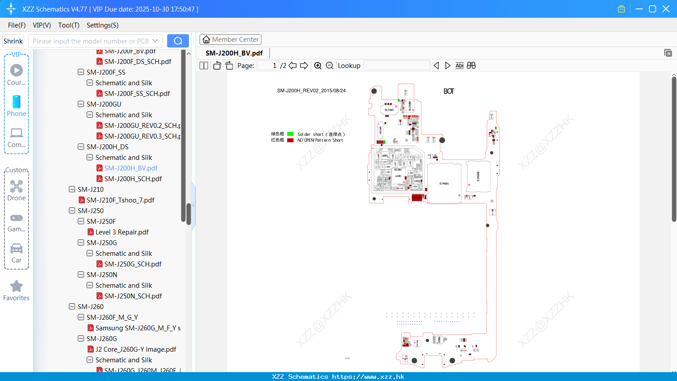Viewport: 677px width, 381px height.
Task: Open SM-J200GU_REV0.3_SCH file
Action: coord(142,136)
